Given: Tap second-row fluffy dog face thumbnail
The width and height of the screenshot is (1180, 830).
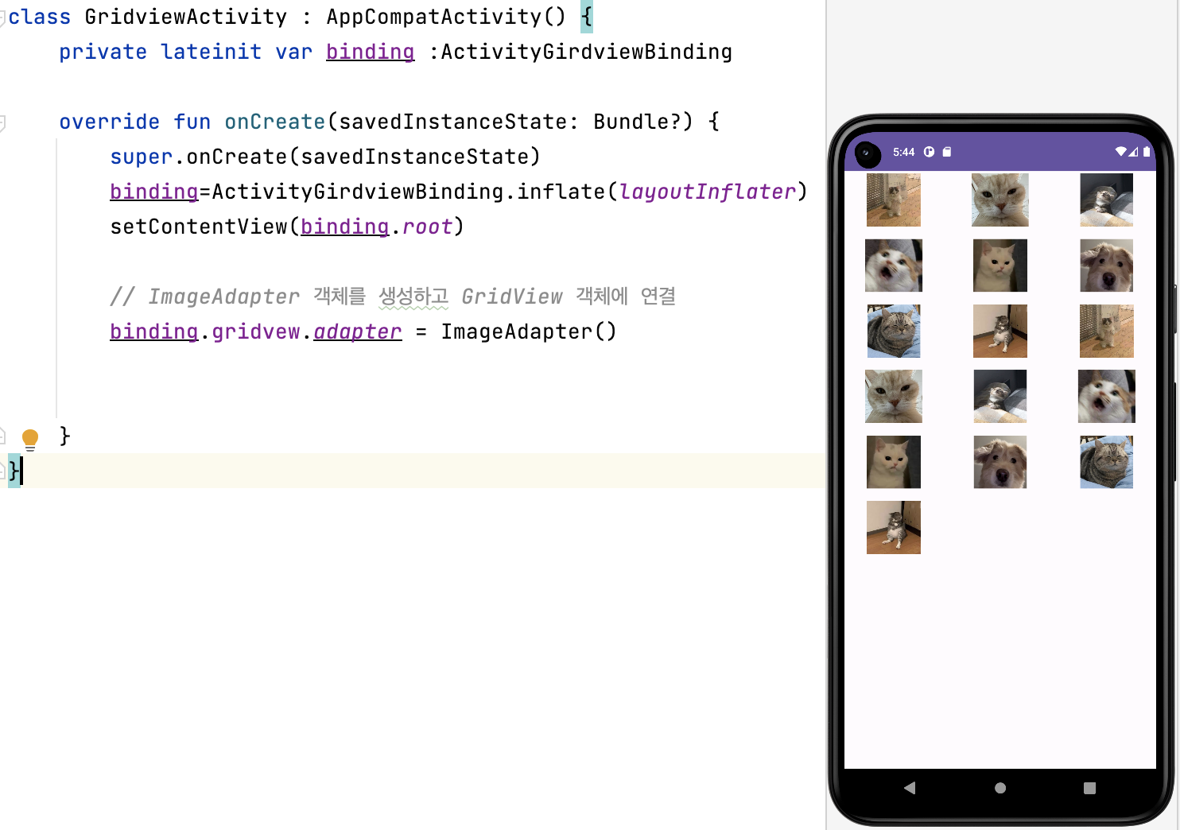Looking at the screenshot, I should pos(1107,266).
